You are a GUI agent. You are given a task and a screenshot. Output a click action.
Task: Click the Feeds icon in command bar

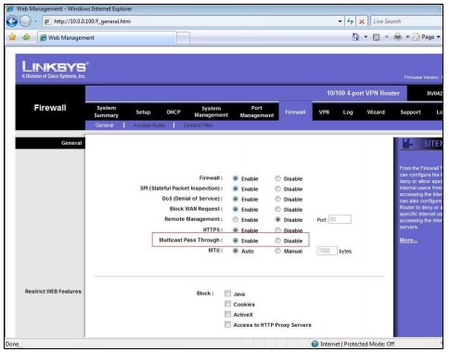(x=376, y=37)
